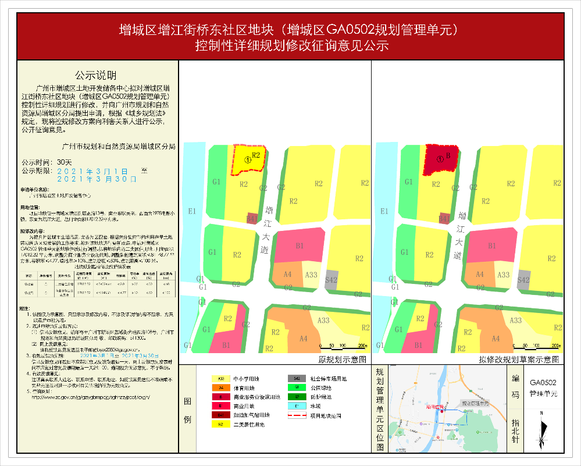Click the 规划管理单元 callout on the locator map
581x466 pixels.
475,403
